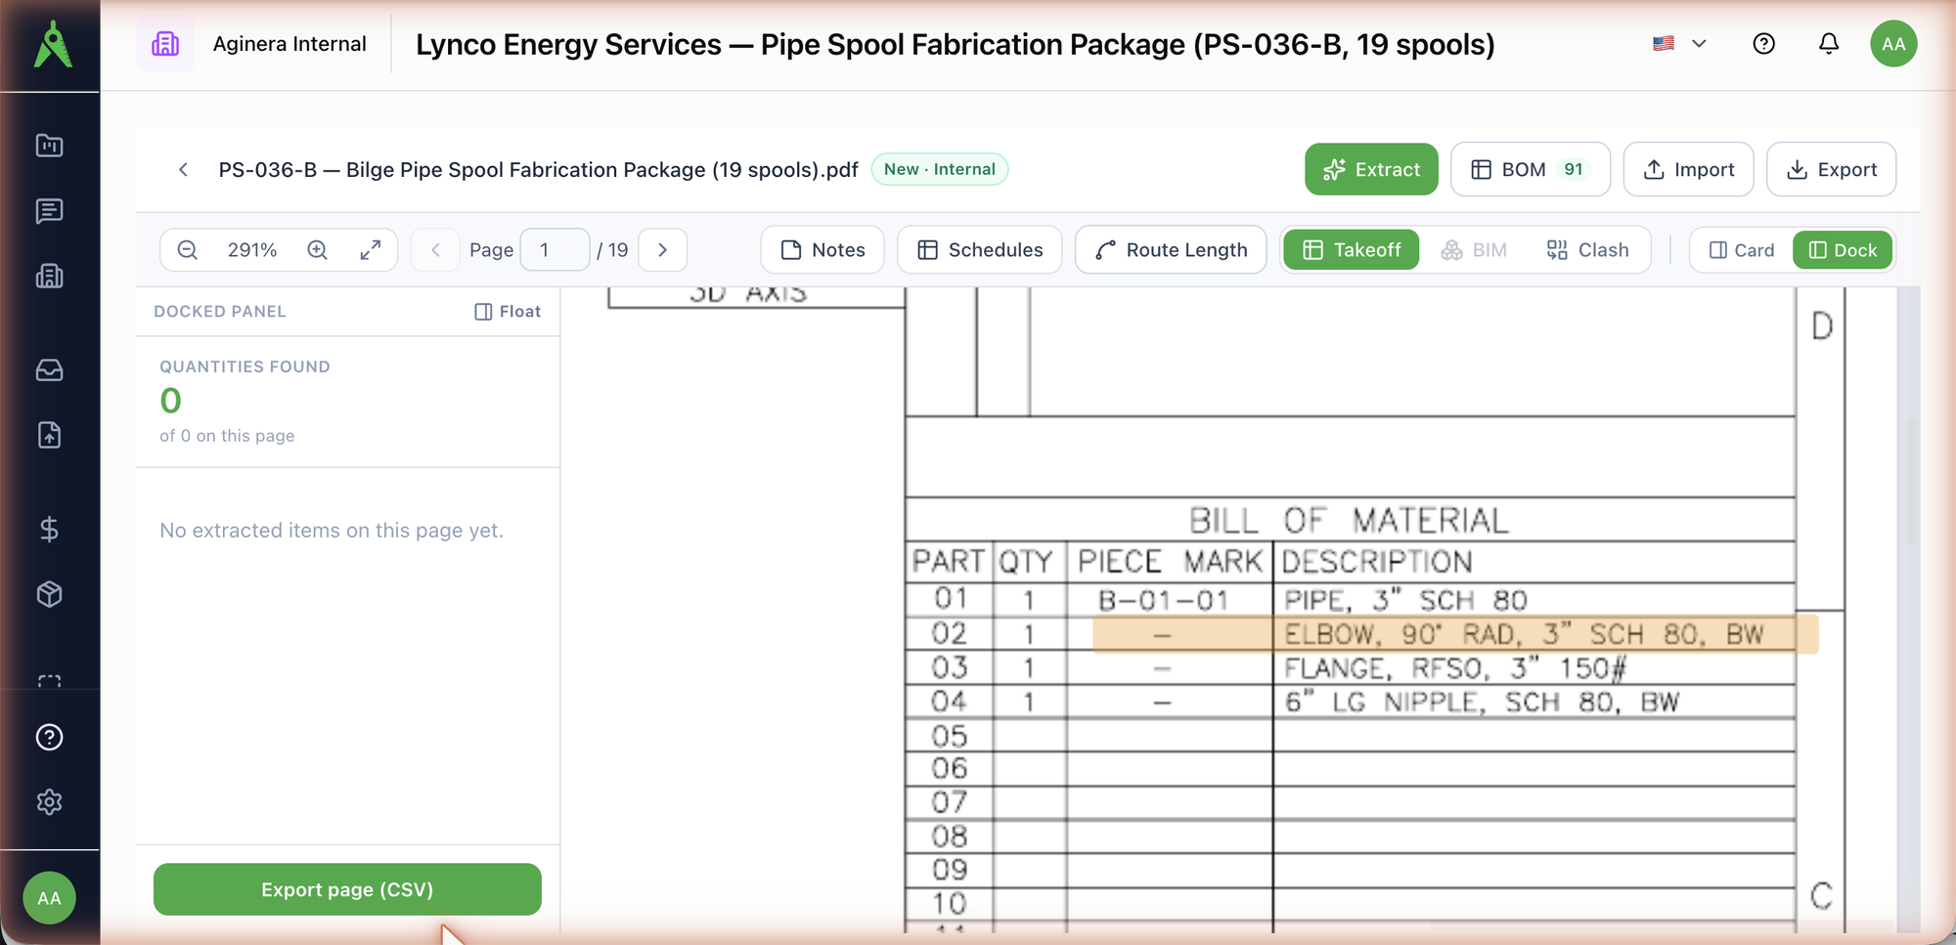The height and width of the screenshot is (945, 1956).
Task: Zoom in with the plus magnifier
Action: (318, 250)
